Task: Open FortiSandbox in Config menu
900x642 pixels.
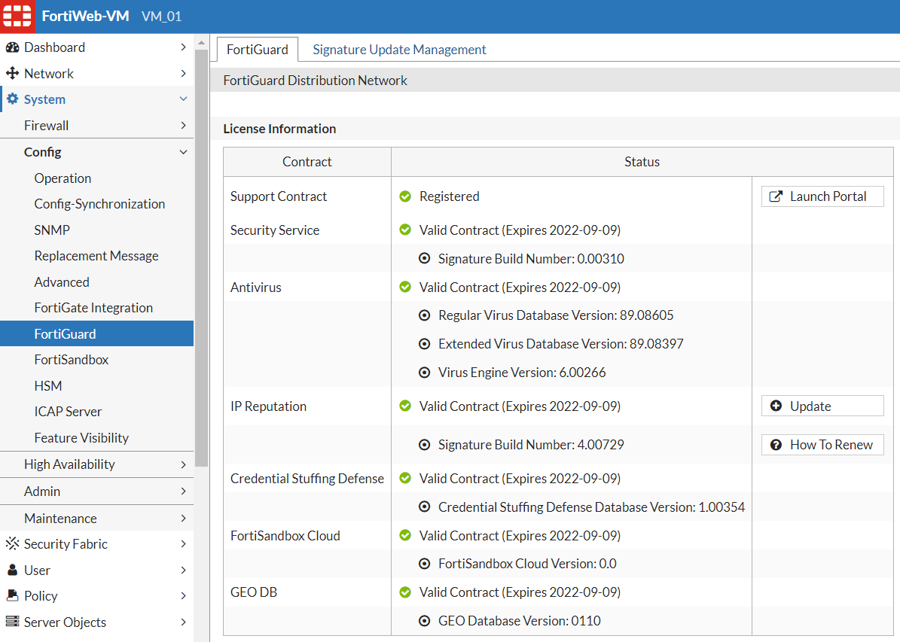Action: pyautogui.click(x=72, y=360)
